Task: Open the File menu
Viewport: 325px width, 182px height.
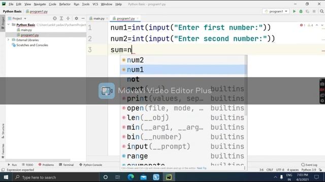Action: pyautogui.click(x=11, y=4)
